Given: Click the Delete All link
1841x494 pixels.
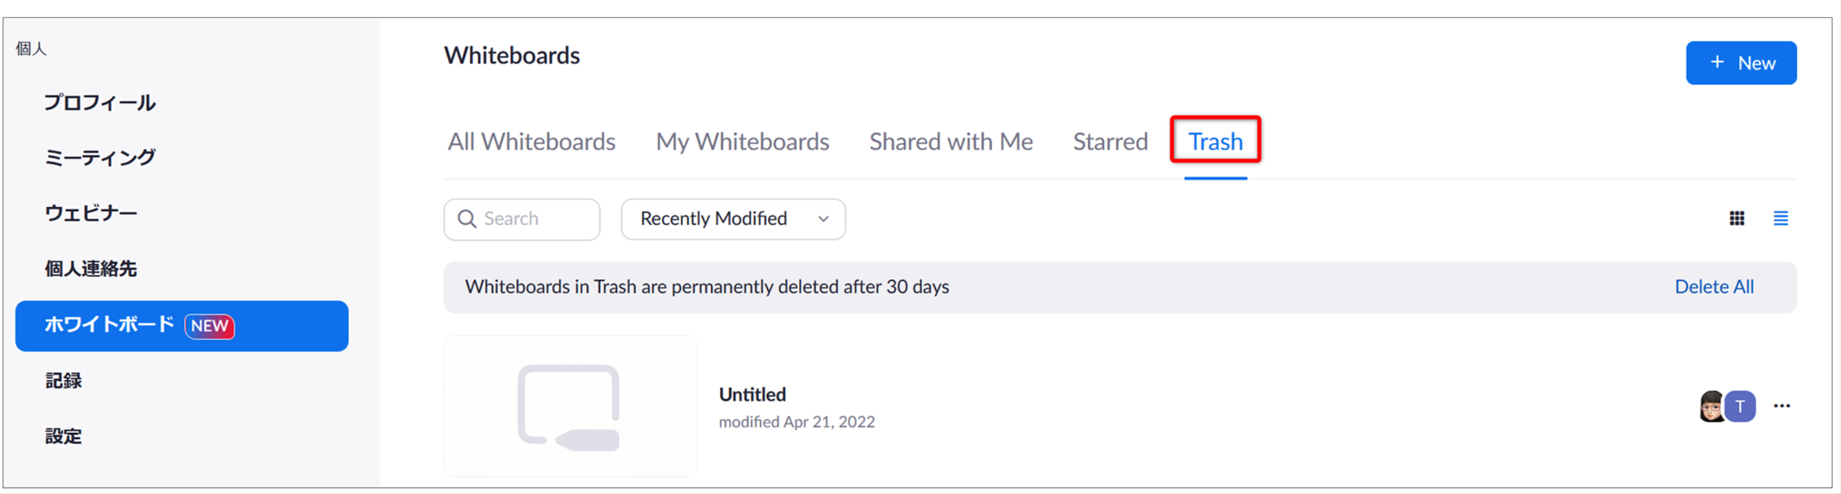Looking at the screenshot, I should coord(1714,287).
